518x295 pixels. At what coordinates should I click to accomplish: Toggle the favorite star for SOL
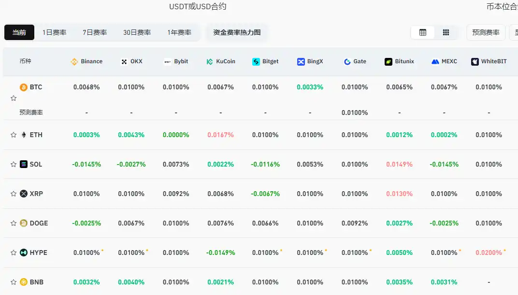pos(13,164)
